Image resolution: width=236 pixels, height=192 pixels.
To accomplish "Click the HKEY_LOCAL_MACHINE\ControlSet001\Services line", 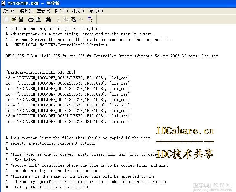I will (56, 45).
